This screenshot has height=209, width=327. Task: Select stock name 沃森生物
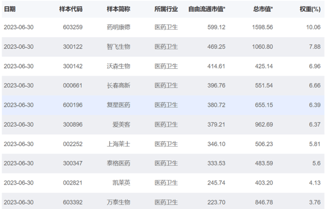(x=119, y=66)
